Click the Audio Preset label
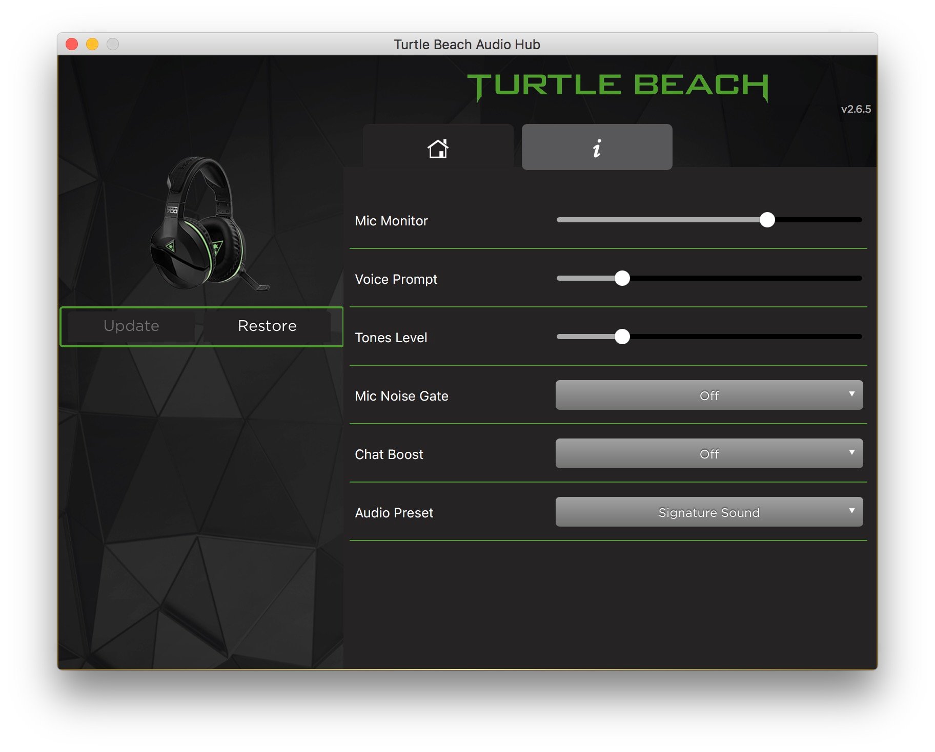 (394, 513)
